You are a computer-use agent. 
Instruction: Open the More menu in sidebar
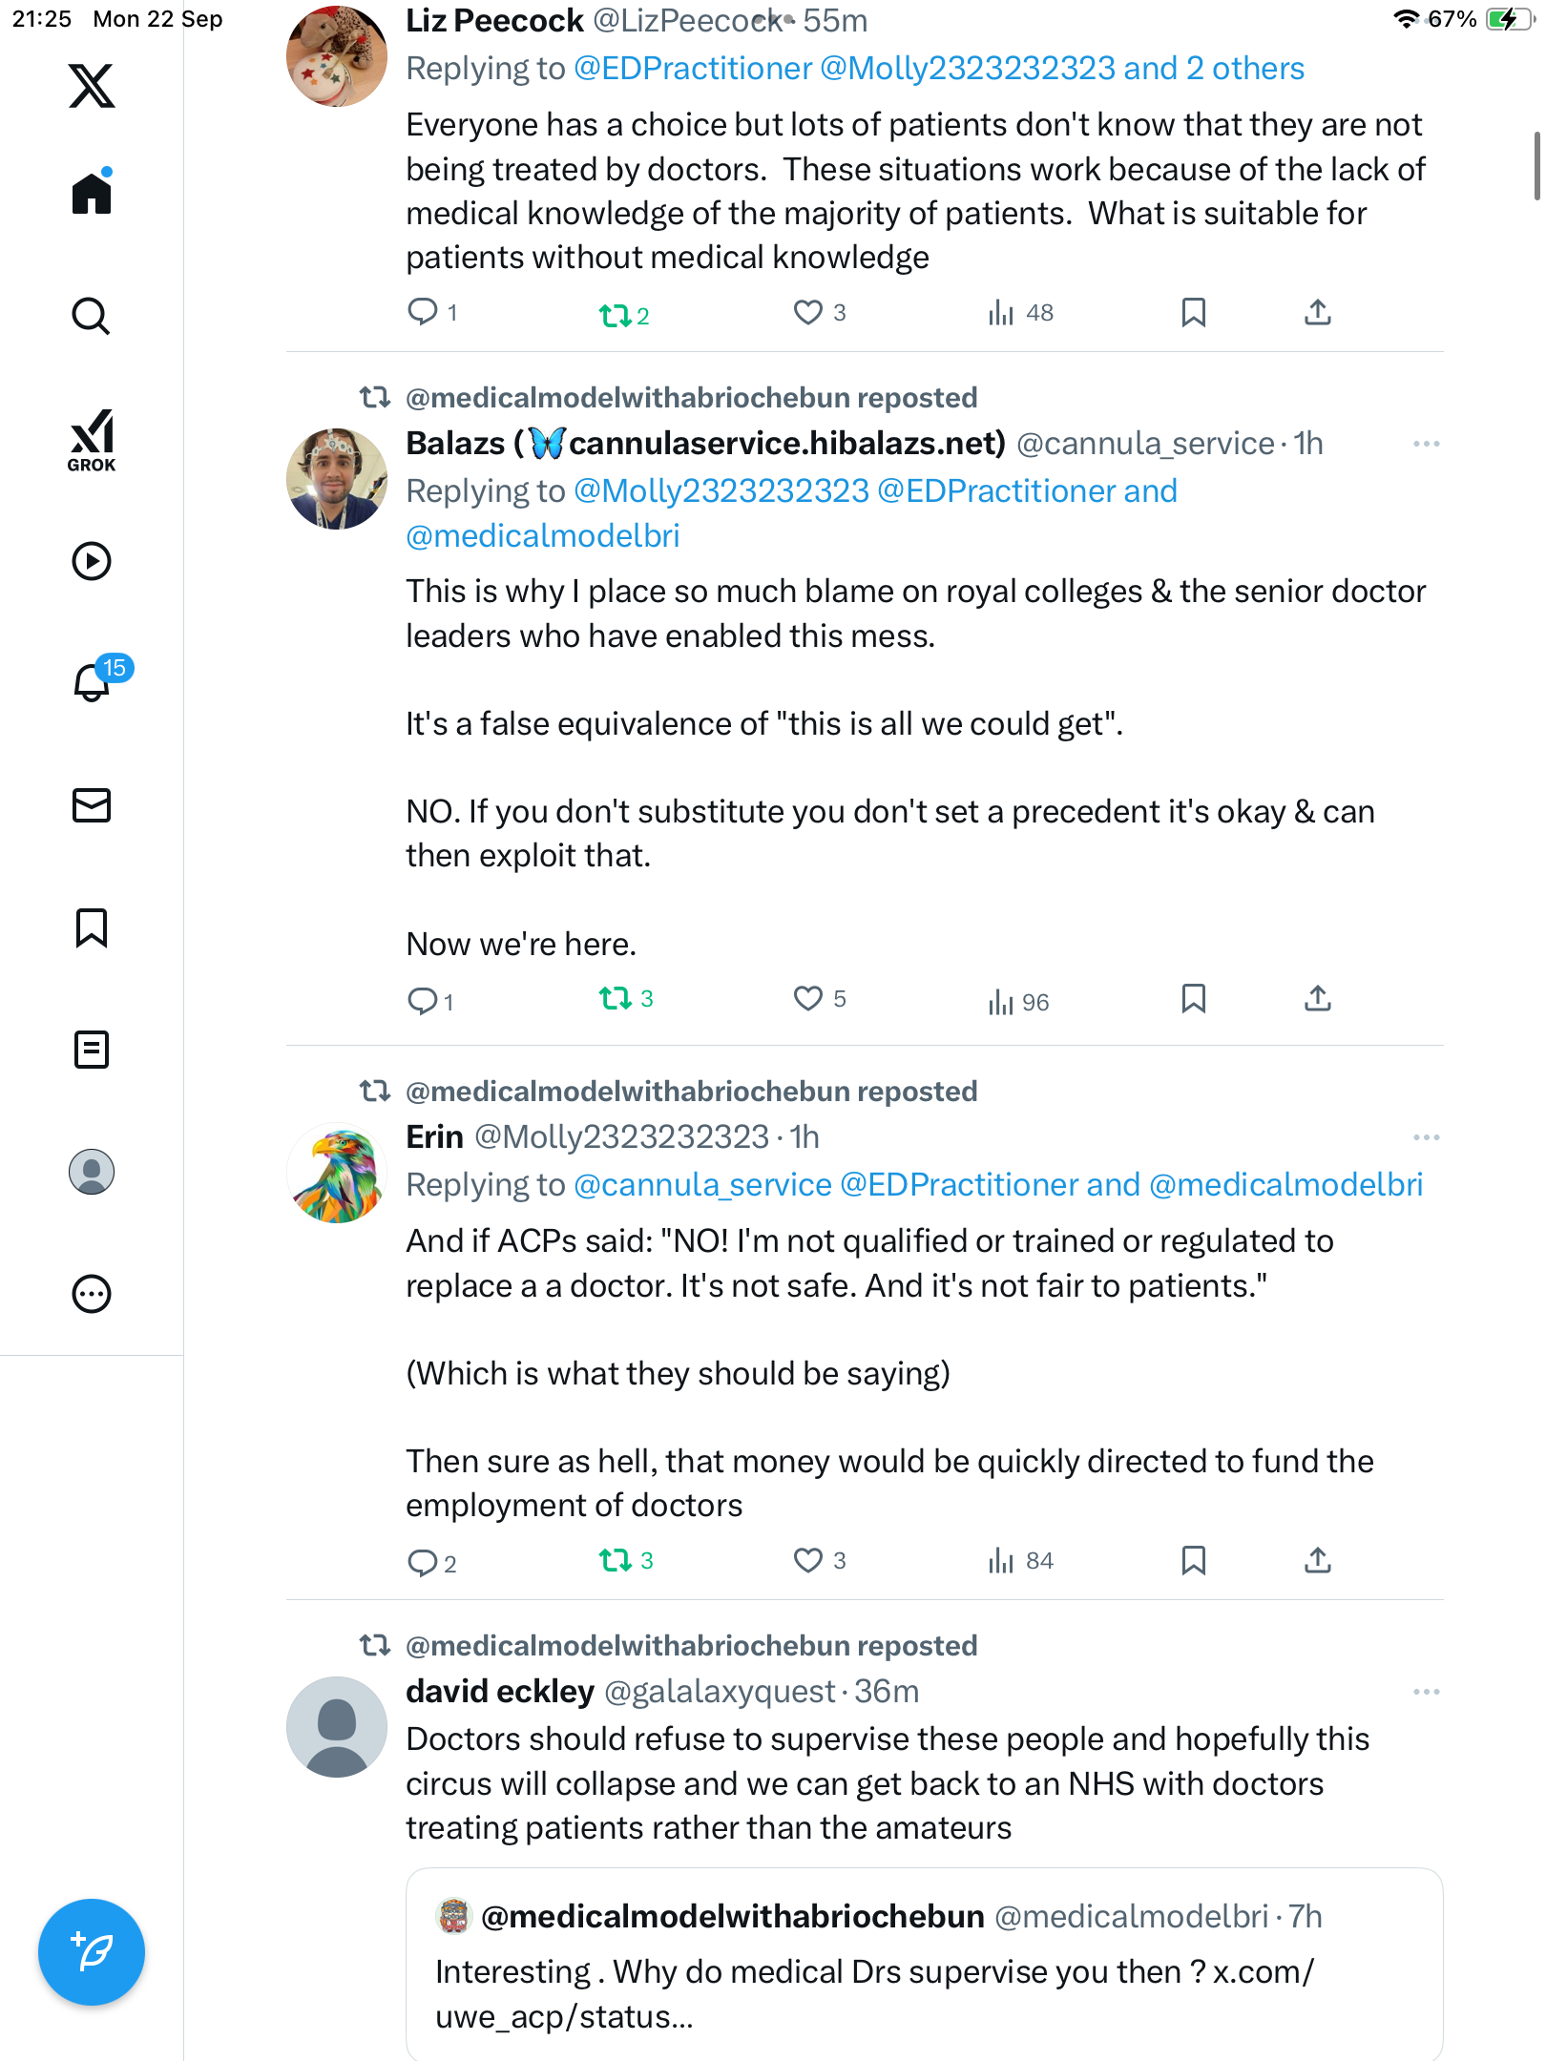92,1294
